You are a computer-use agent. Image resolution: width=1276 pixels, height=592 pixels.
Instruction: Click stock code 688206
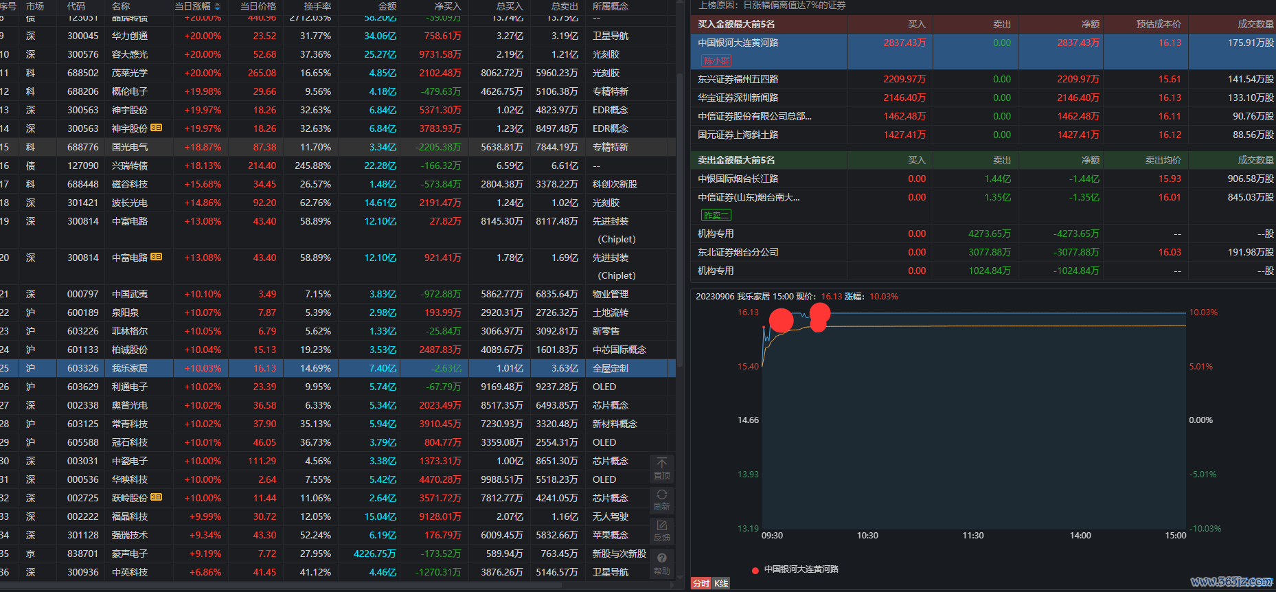[x=83, y=91]
